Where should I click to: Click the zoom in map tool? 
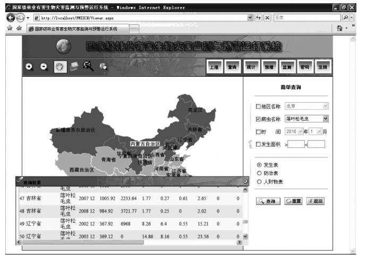[29, 67]
